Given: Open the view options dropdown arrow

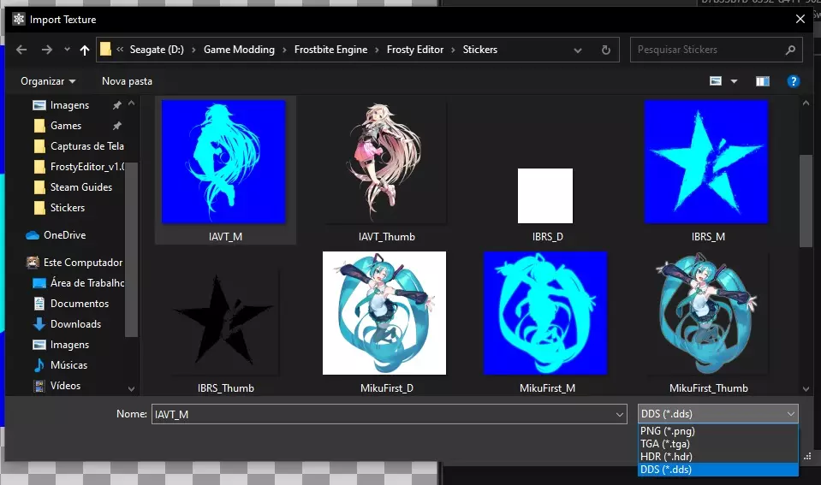Looking at the screenshot, I should point(734,81).
